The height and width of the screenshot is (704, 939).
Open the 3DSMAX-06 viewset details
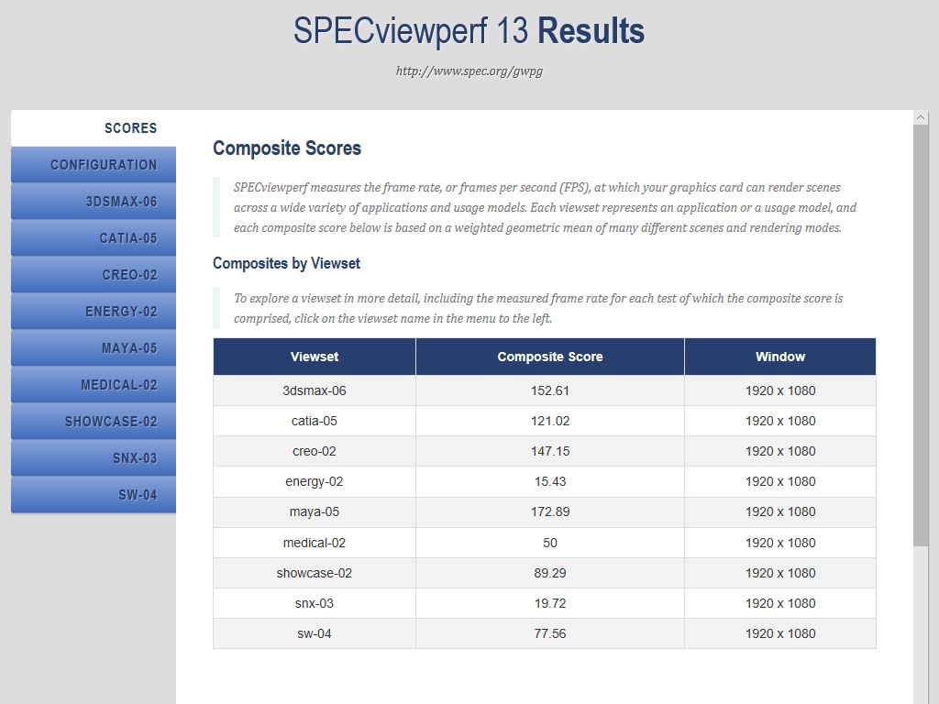coord(94,201)
